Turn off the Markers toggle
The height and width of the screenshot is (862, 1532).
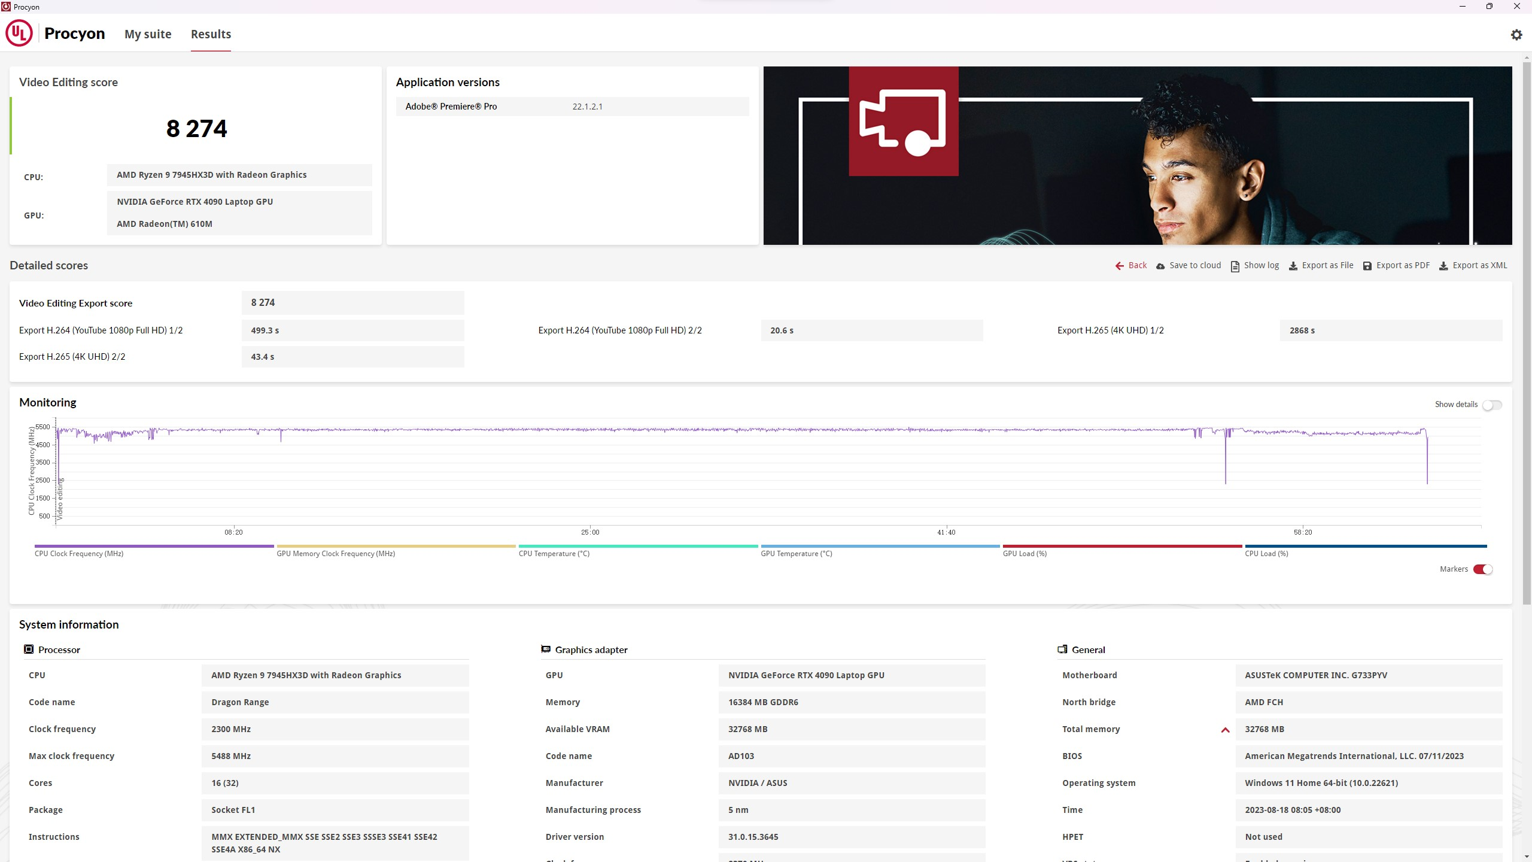pos(1482,569)
